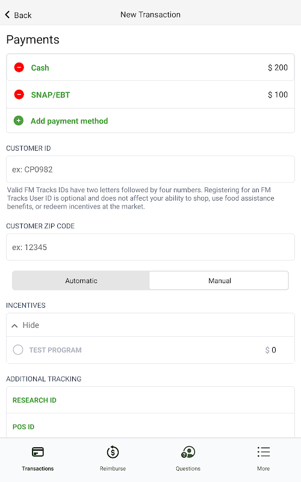Remove the Cash payment with red minus icon
301x482 pixels.
[x=19, y=67]
